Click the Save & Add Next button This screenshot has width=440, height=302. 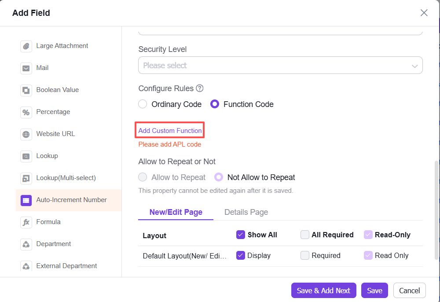(x=323, y=291)
